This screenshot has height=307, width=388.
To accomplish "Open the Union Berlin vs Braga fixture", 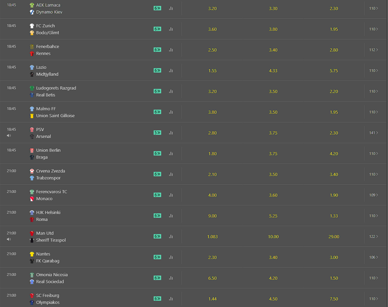I will (x=48, y=153).
